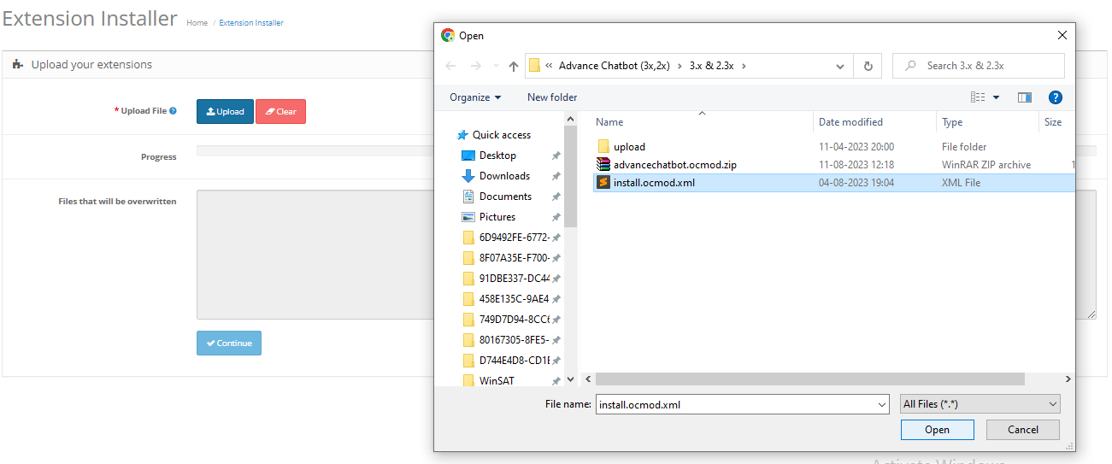The image size is (1112, 464).
Task: Open the Organize menu
Action: pyautogui.click(x=475, y=97)
